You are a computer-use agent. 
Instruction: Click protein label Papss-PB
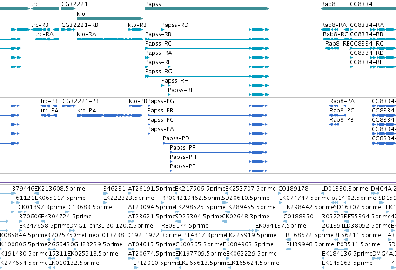tap(160, 111)
